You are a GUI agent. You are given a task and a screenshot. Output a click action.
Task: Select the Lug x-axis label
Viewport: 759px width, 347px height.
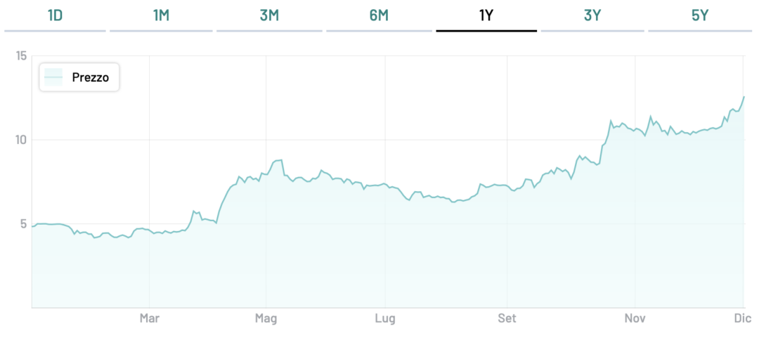point(385,319)
